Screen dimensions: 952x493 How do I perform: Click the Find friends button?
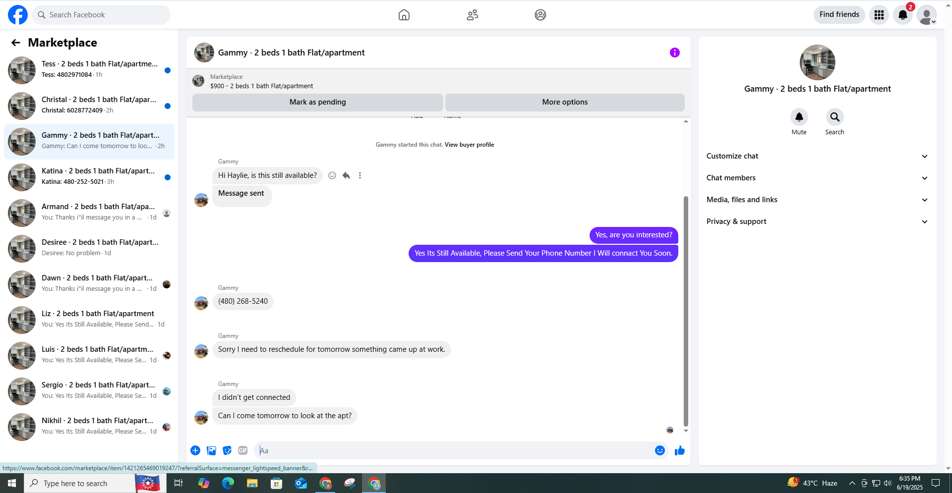pos(839,14)
